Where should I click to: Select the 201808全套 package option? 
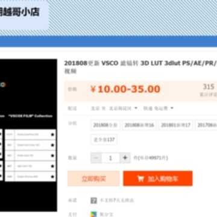click(x=105, y=125)
